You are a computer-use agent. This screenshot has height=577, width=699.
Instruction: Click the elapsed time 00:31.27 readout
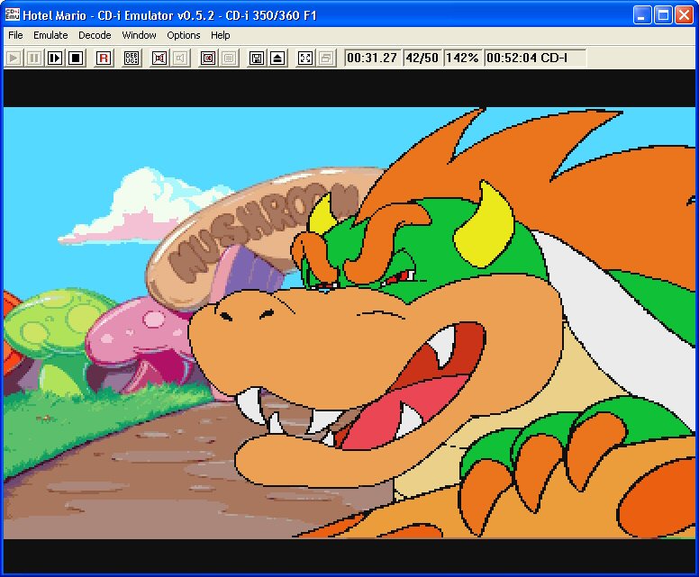[372, 58]
